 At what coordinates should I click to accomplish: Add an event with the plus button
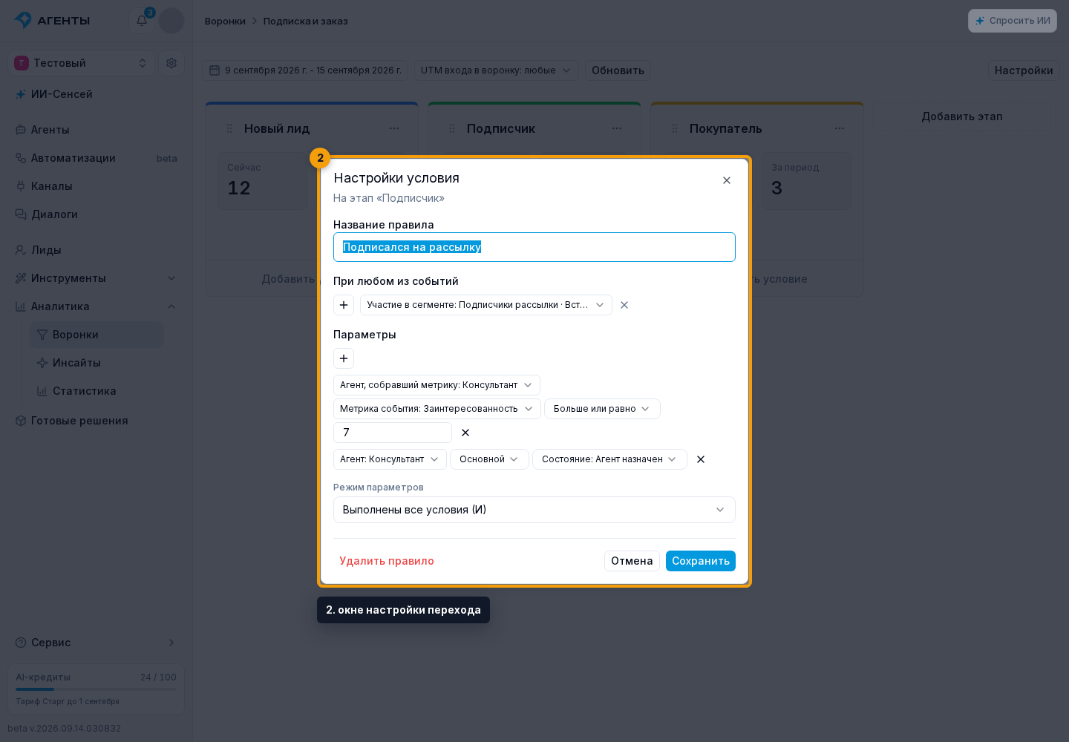pyautogui.click(x=344, y=305)
